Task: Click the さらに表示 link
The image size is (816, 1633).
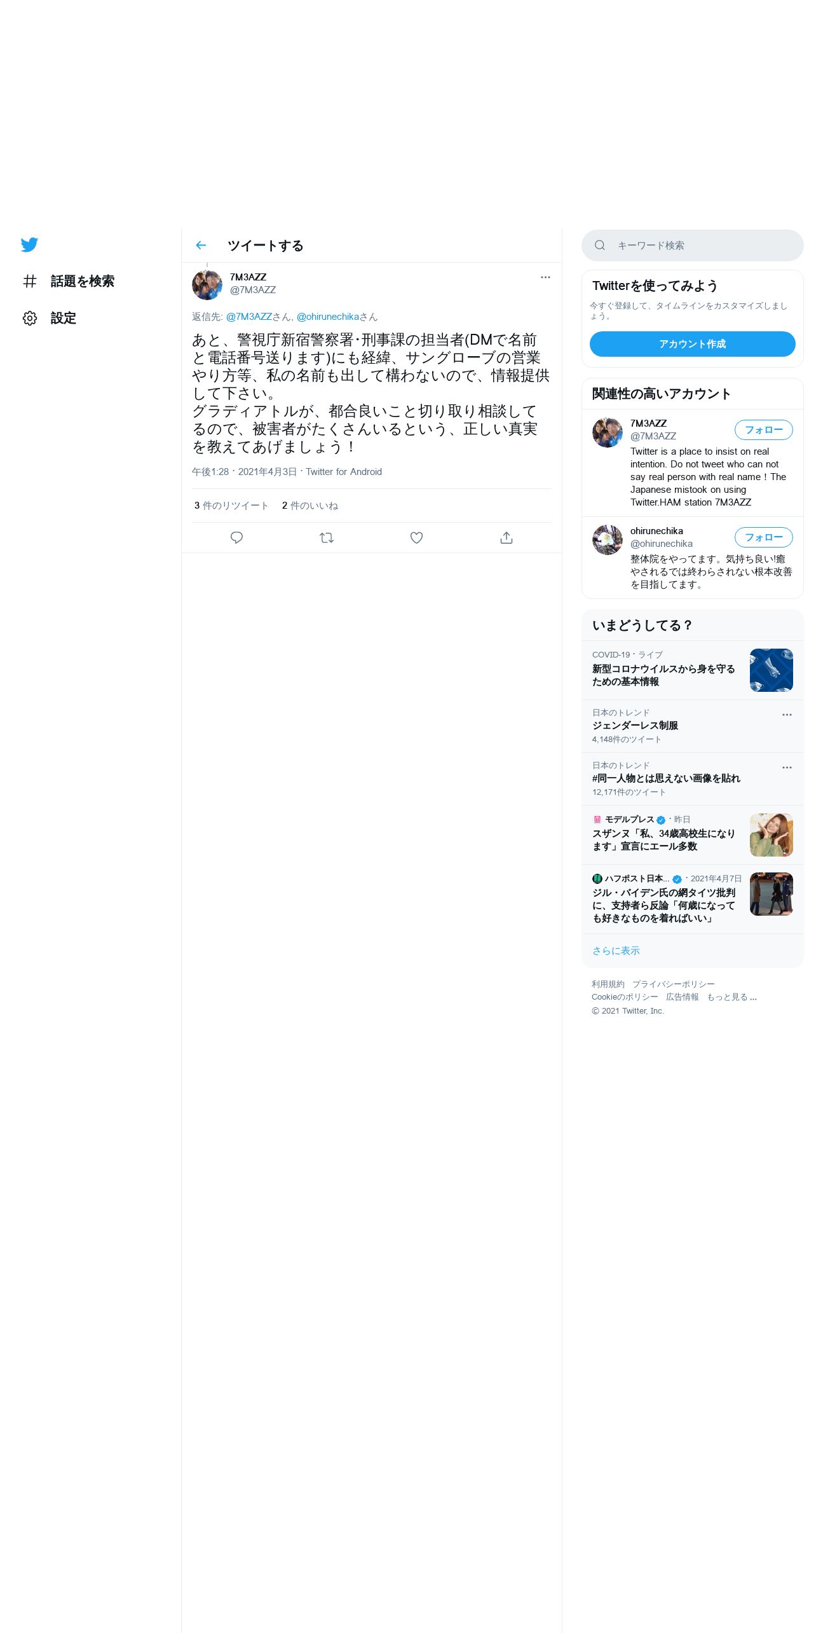Action: click(616, 951)
